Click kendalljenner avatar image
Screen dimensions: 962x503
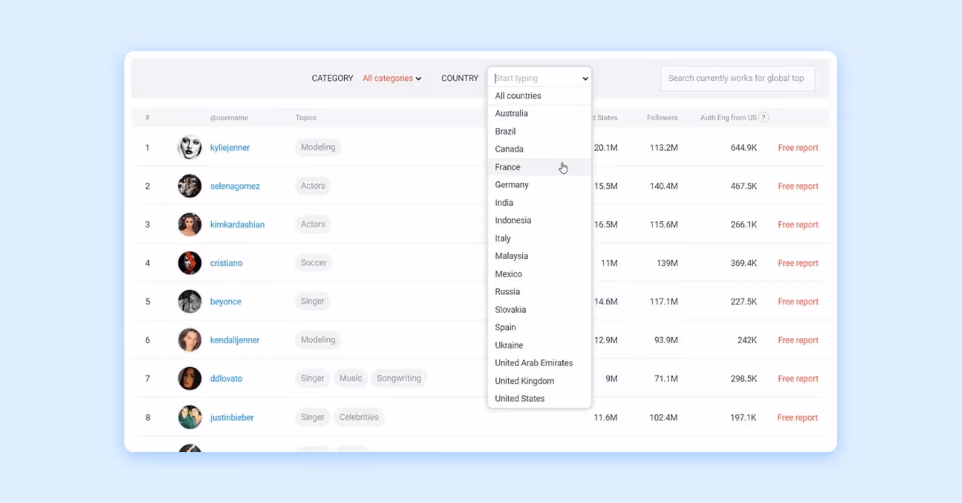pos(190,340)
